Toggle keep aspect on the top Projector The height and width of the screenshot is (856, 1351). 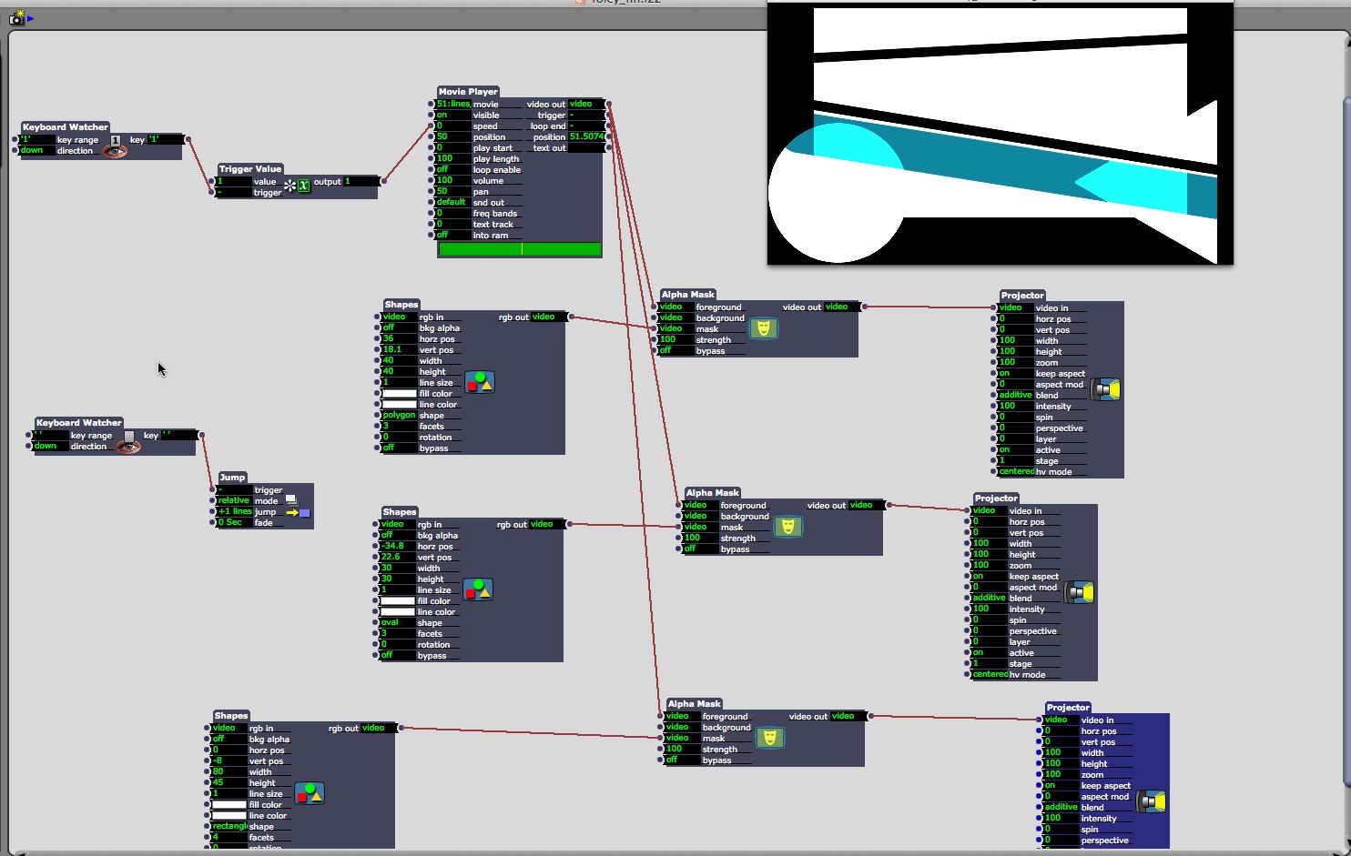[1016, 374]
